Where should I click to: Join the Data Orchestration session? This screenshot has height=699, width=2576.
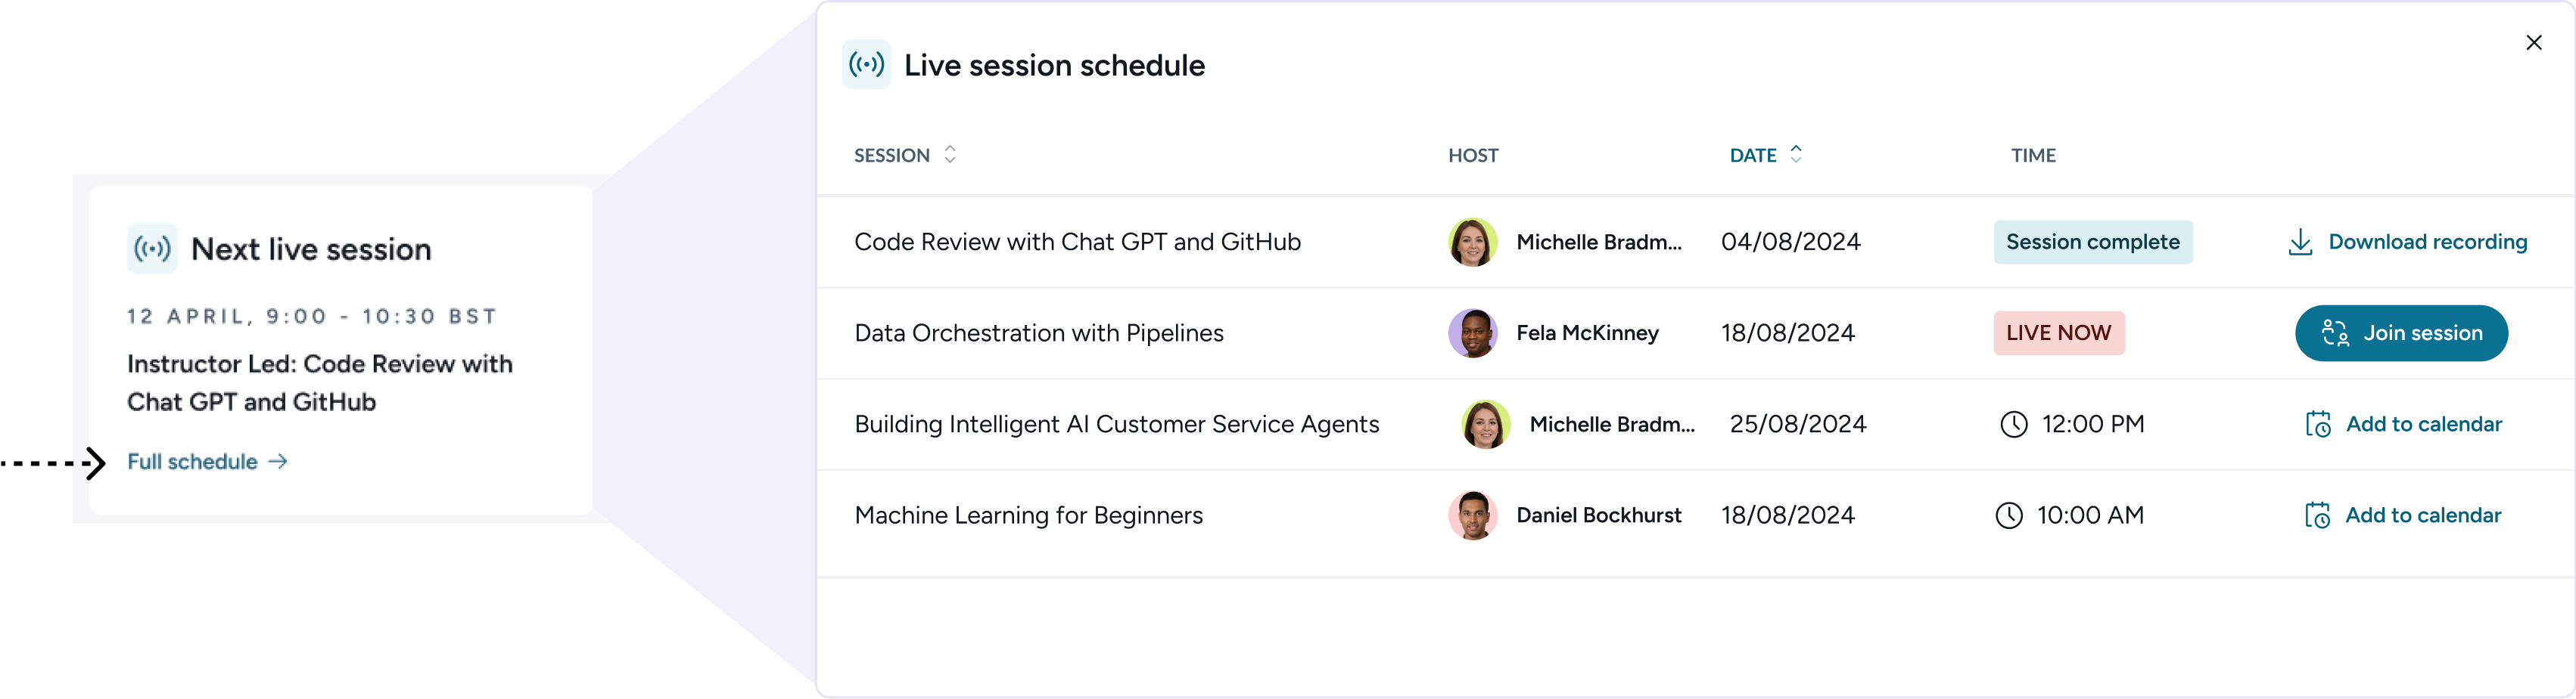click(2400, 333)
